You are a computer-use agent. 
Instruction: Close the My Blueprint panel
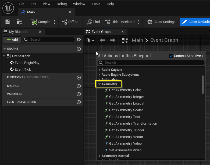pyautogui.click(x=40, y=32)
